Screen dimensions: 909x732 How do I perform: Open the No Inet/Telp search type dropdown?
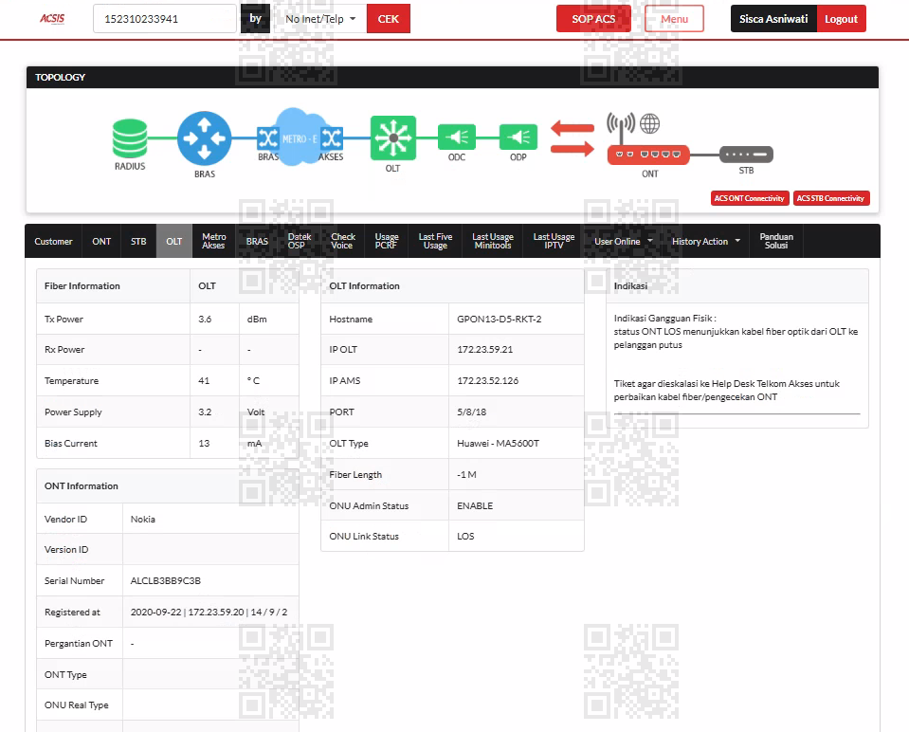coord(320,19)
